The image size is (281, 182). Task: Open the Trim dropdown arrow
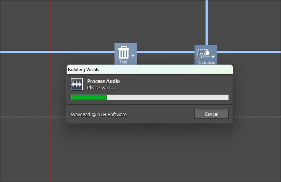tap(133, 57)
